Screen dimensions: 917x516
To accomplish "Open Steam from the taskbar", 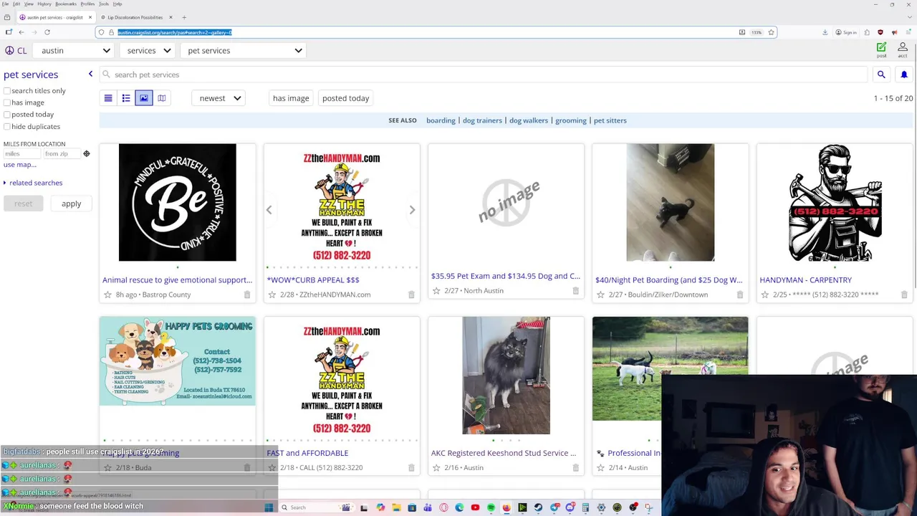I will coord(538,507).
